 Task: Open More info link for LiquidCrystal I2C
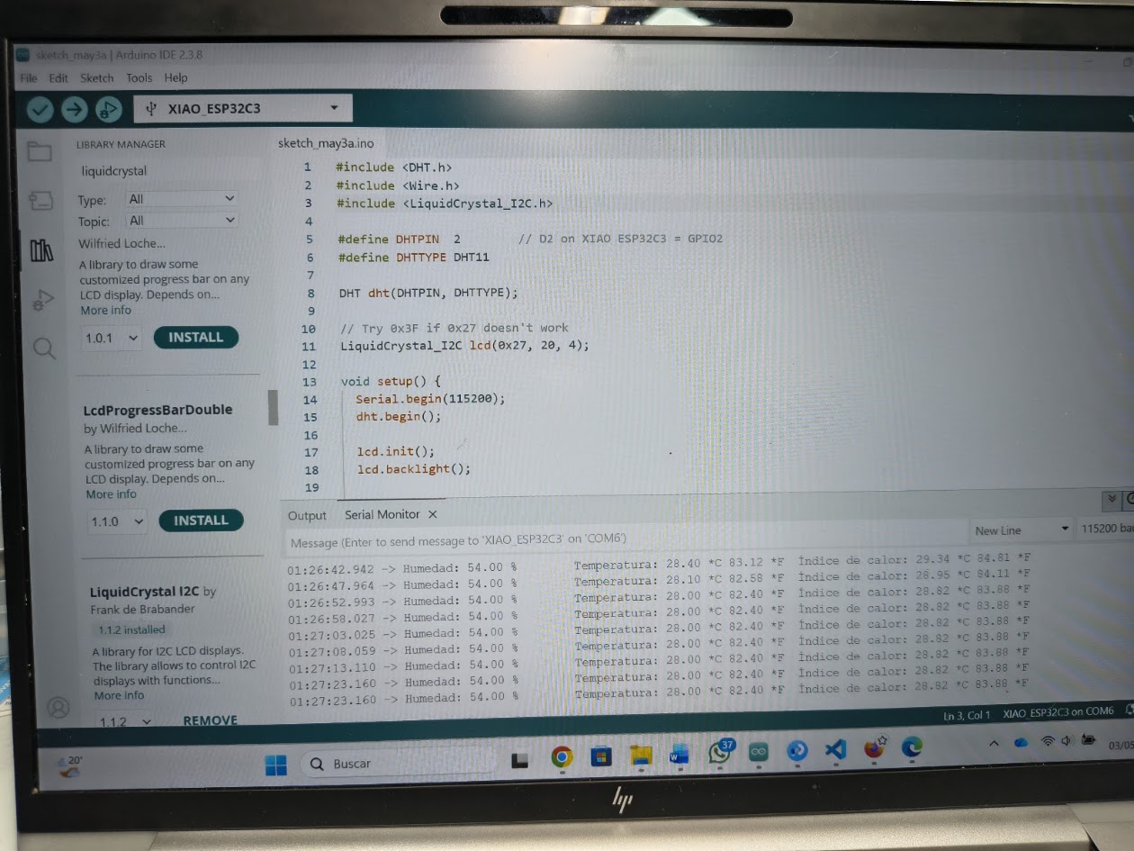coord(119,695)
